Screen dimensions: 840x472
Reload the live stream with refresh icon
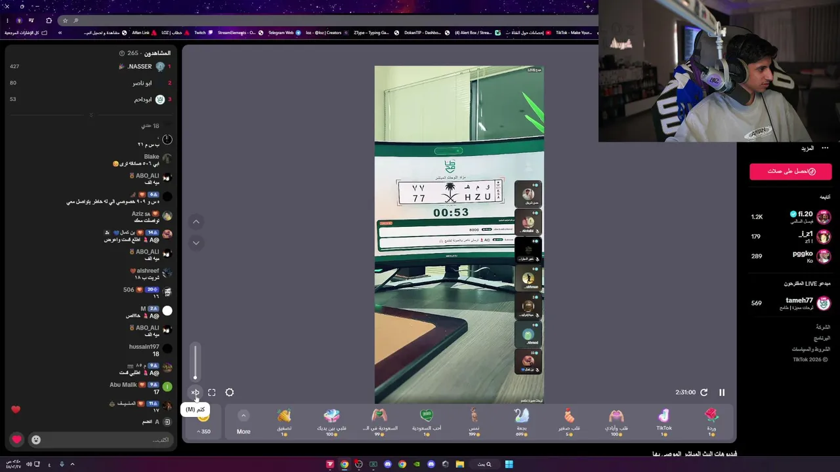[704, 393]
